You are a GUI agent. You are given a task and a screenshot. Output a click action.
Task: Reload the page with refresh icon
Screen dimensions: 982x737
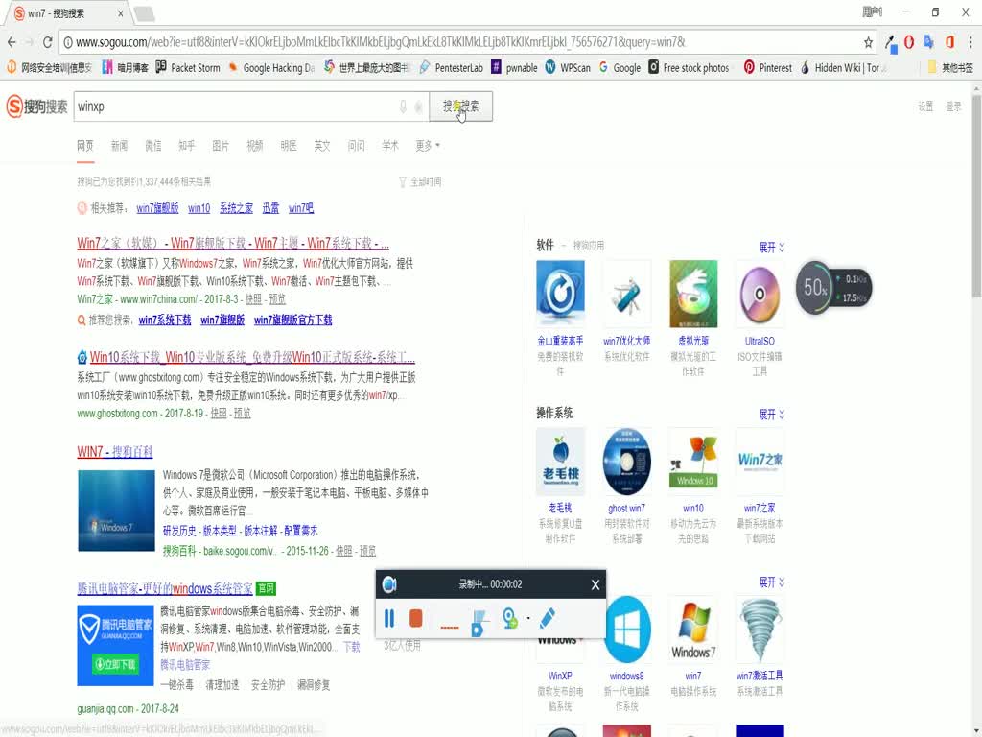click(x=47, y=42)
